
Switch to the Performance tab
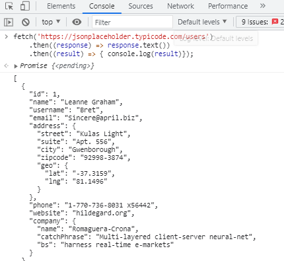click(x=228, y=6)
